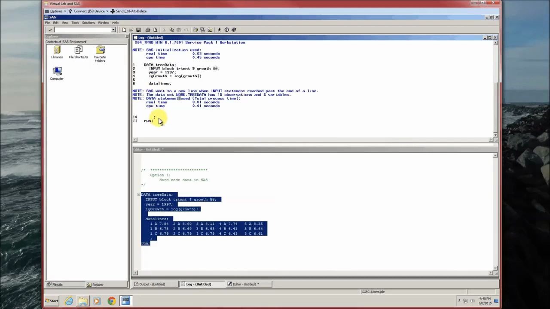Click the Open file toolbar icon

(x=131, y=30)
